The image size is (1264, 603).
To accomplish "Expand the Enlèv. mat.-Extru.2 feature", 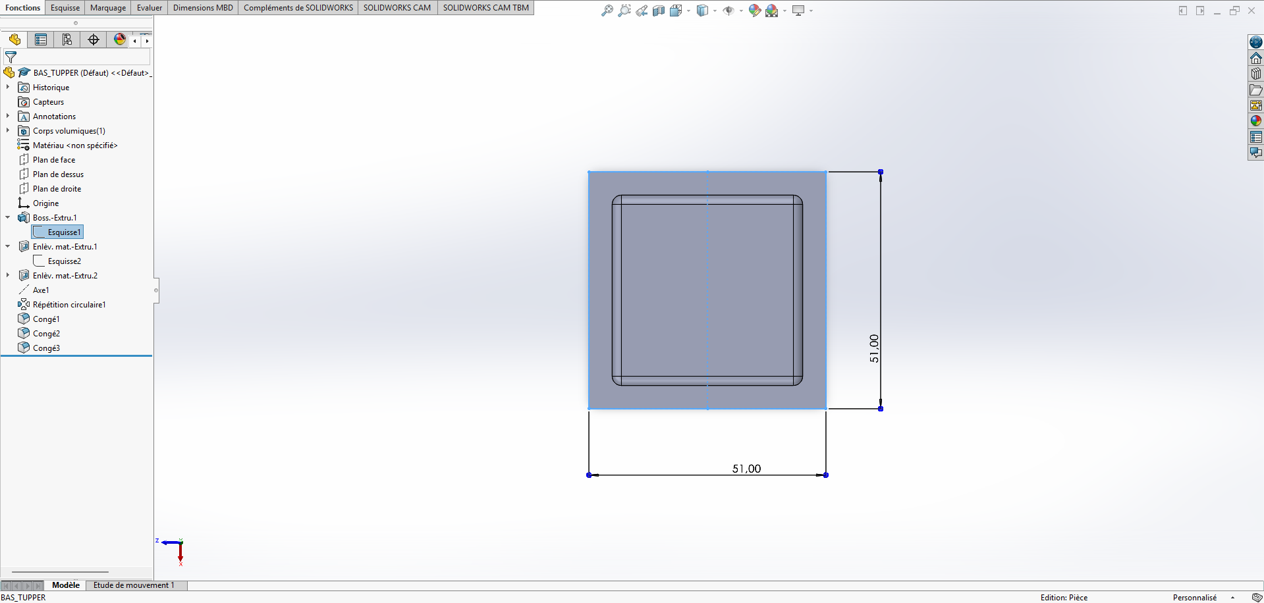I will [x=8, y=275].
